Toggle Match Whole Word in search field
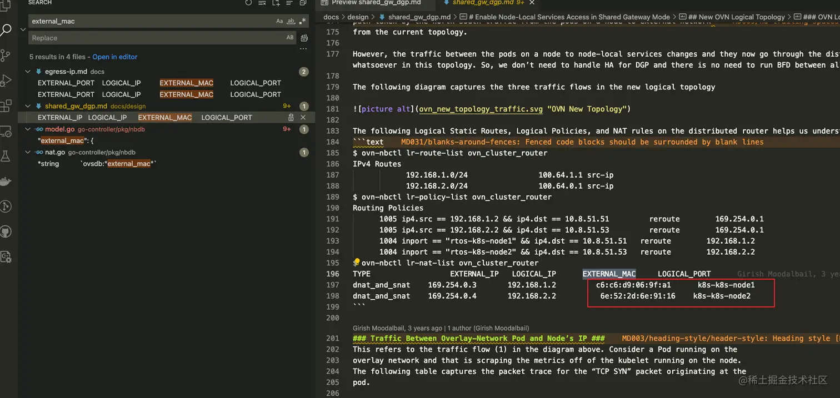 point(291,21)
